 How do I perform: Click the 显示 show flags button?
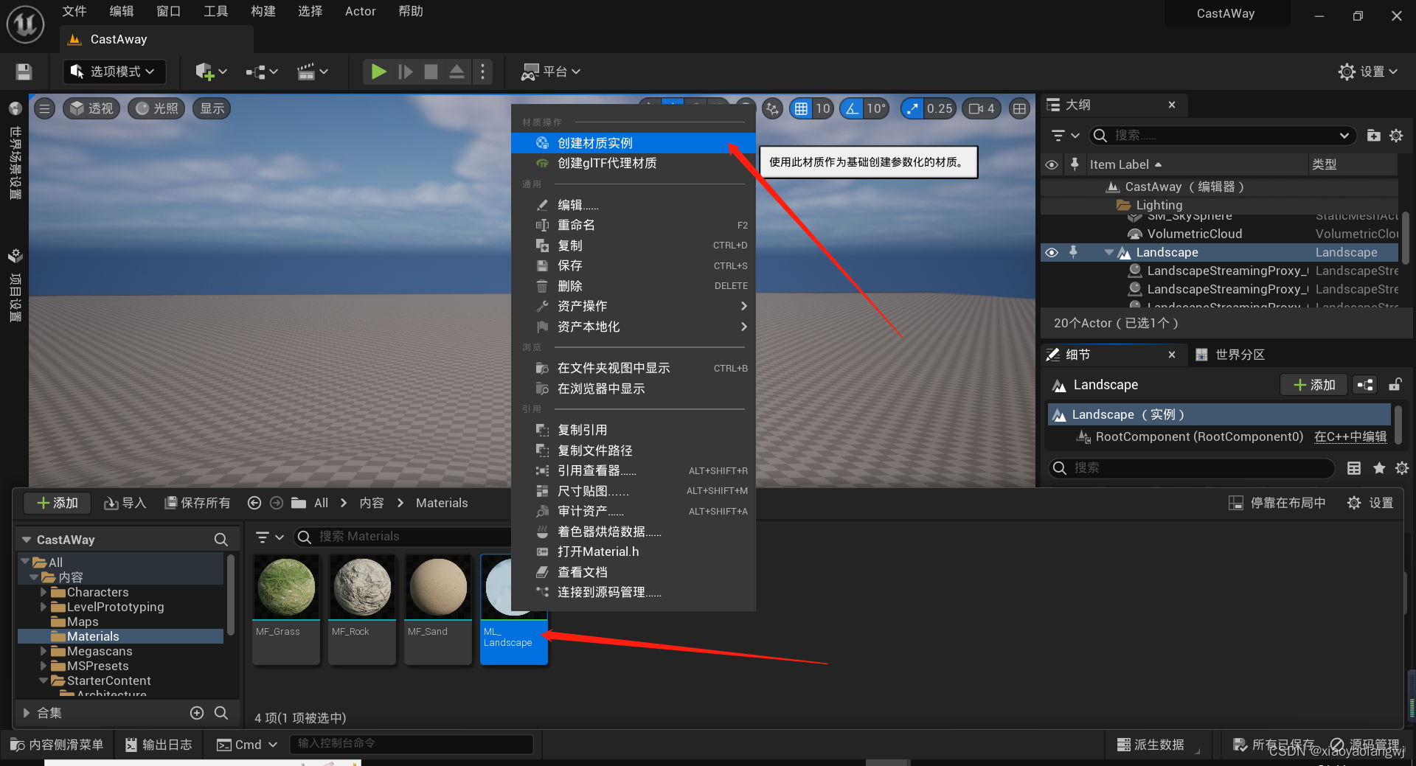(x=212, y=108)
